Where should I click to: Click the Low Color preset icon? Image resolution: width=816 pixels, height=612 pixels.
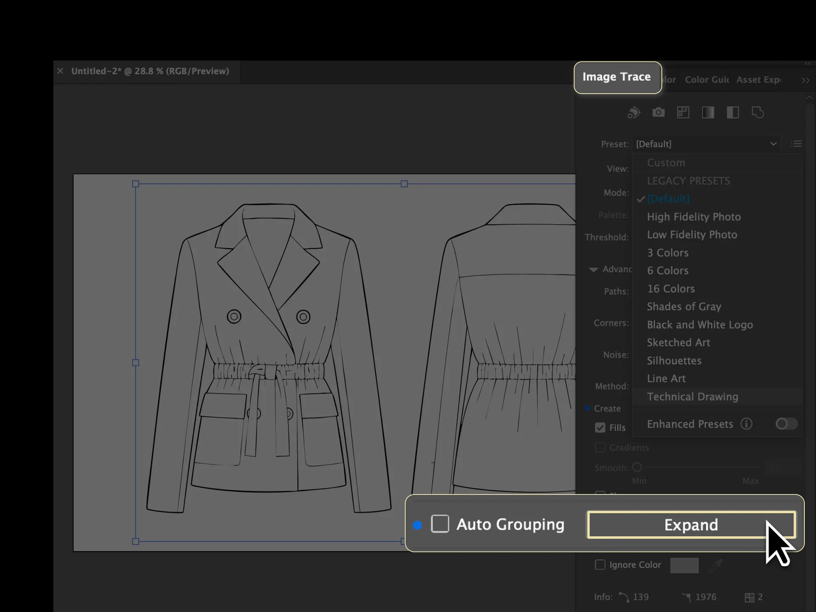(683, 113)
